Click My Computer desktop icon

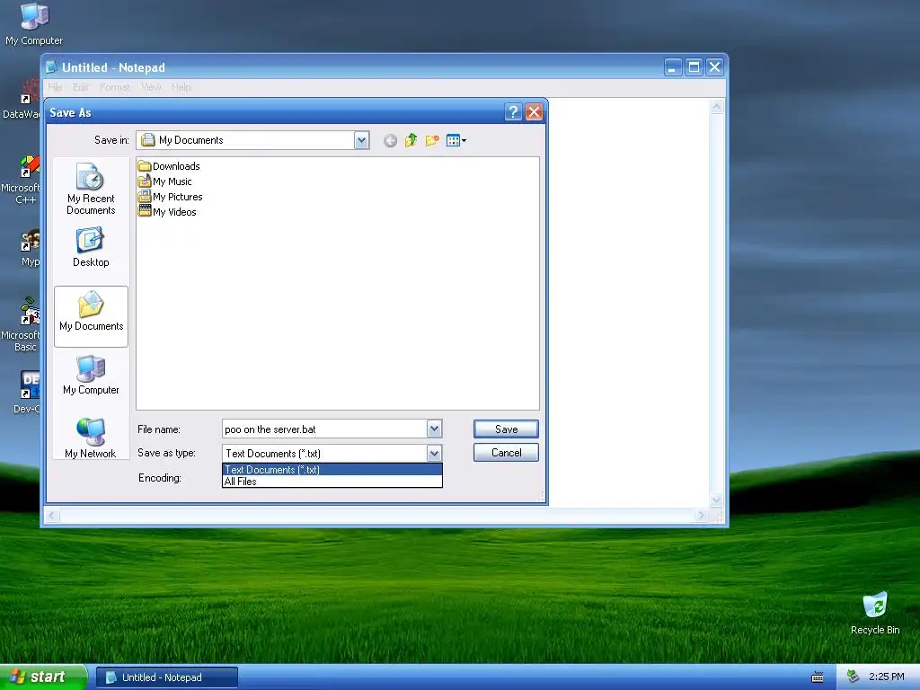tap(34, 23)
